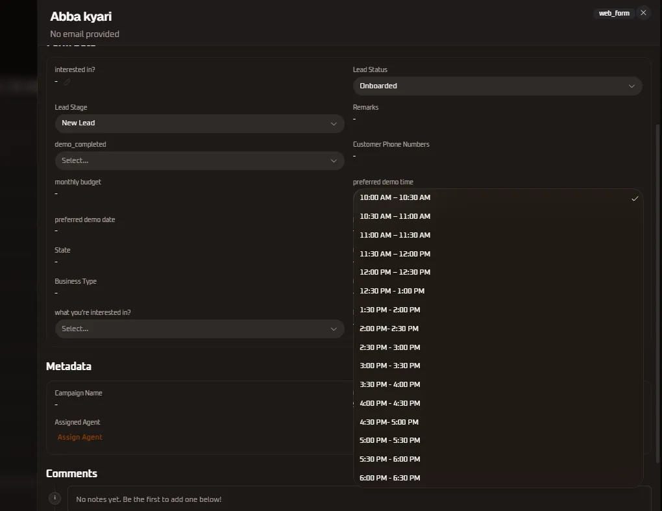Image resolution: width=662 pixels, height=511 pixels.
Task: Click the Lead Status dropdown chevron arrow
Action: pyautogui.click(x=631, y=86)
